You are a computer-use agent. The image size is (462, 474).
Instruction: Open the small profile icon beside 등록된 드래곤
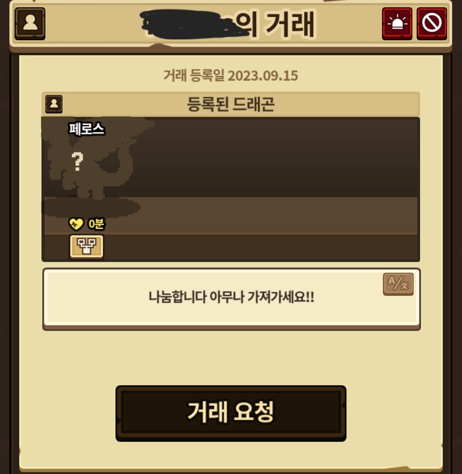54,104
